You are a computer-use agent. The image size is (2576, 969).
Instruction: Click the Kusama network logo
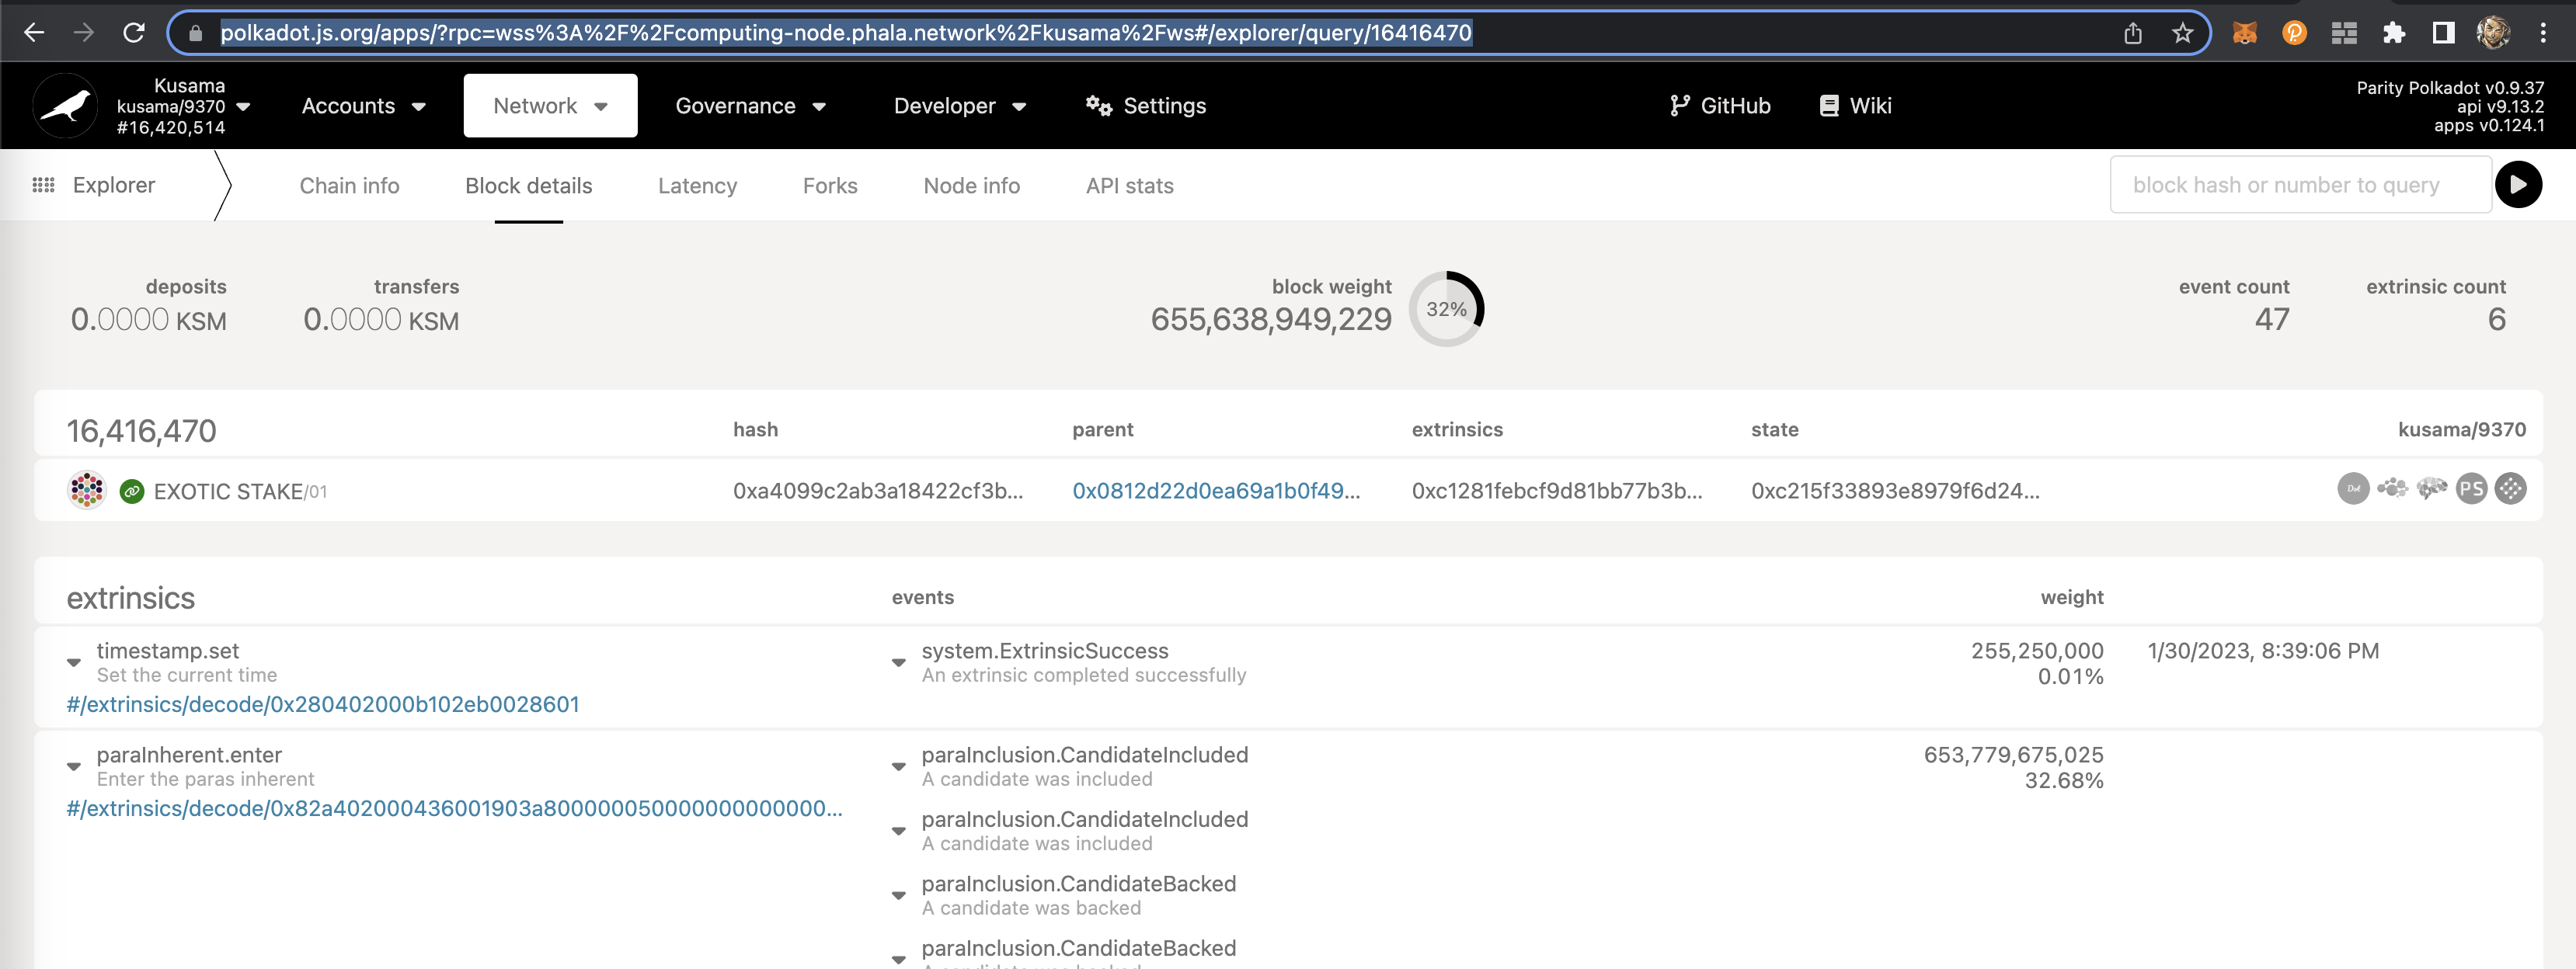tap(64, 104)
